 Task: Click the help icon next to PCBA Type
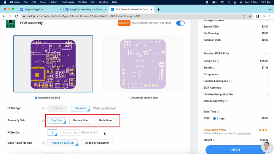click(43, 108)
